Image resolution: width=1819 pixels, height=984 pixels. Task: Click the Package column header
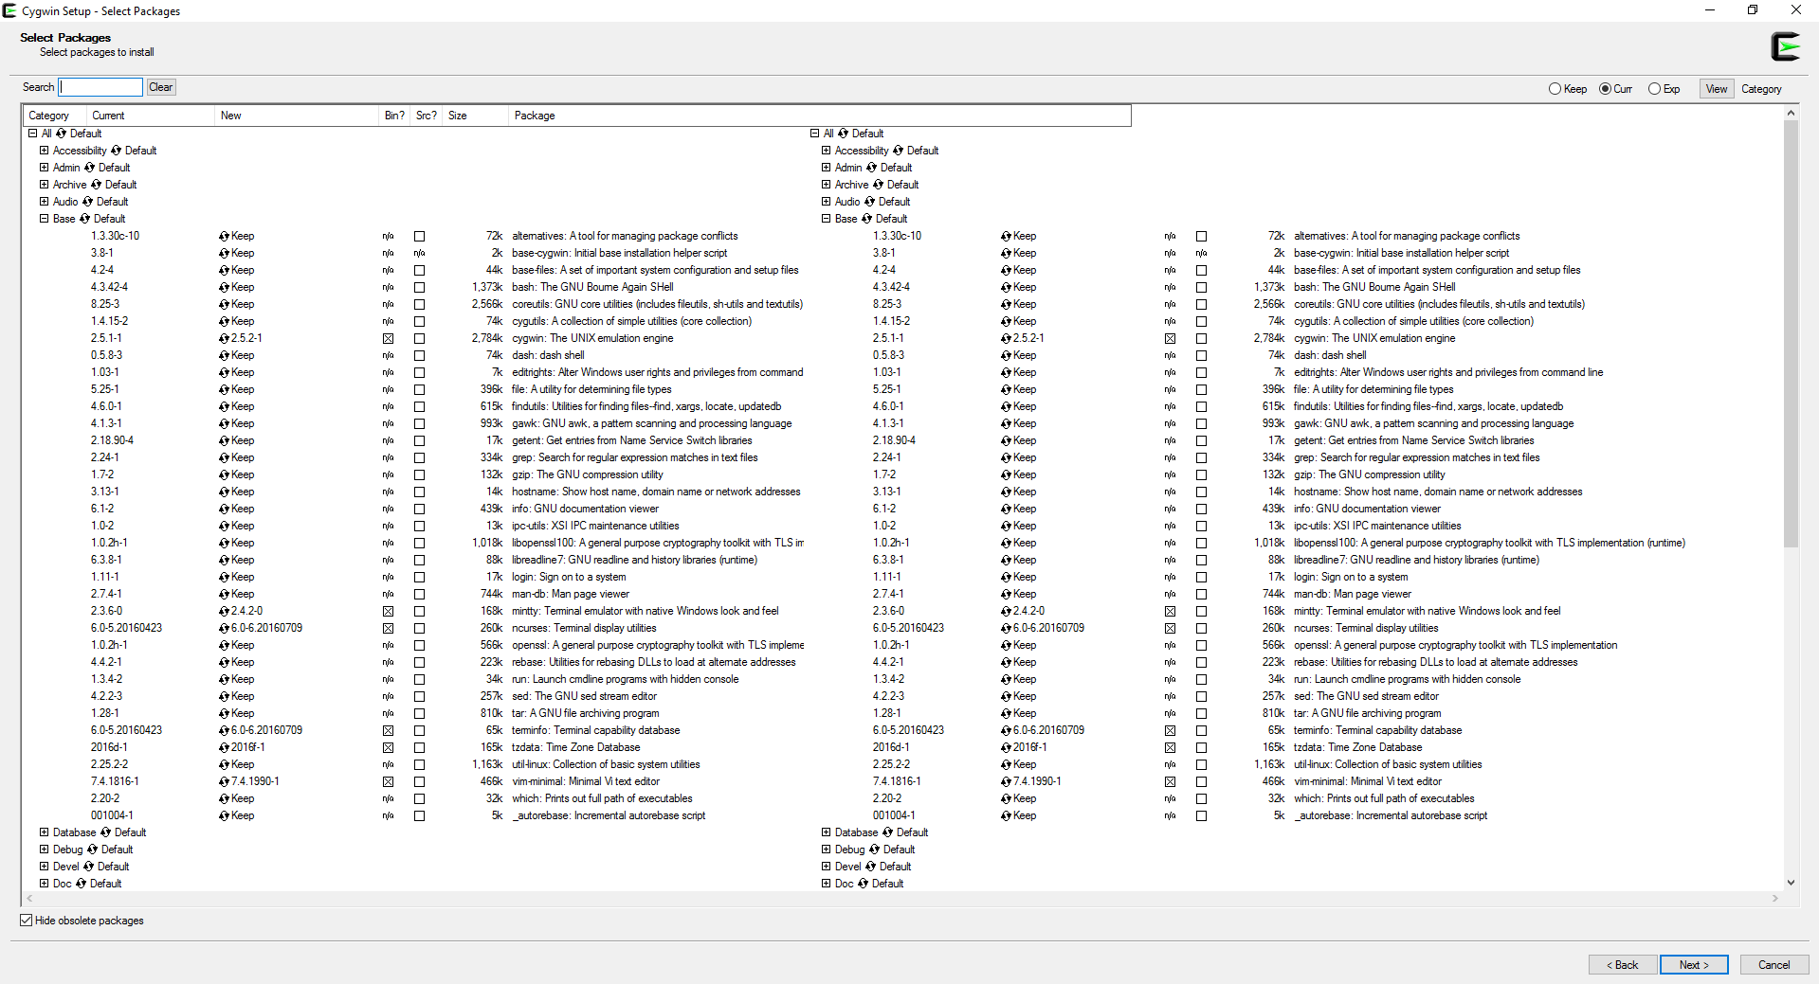(x=819, y=116)
